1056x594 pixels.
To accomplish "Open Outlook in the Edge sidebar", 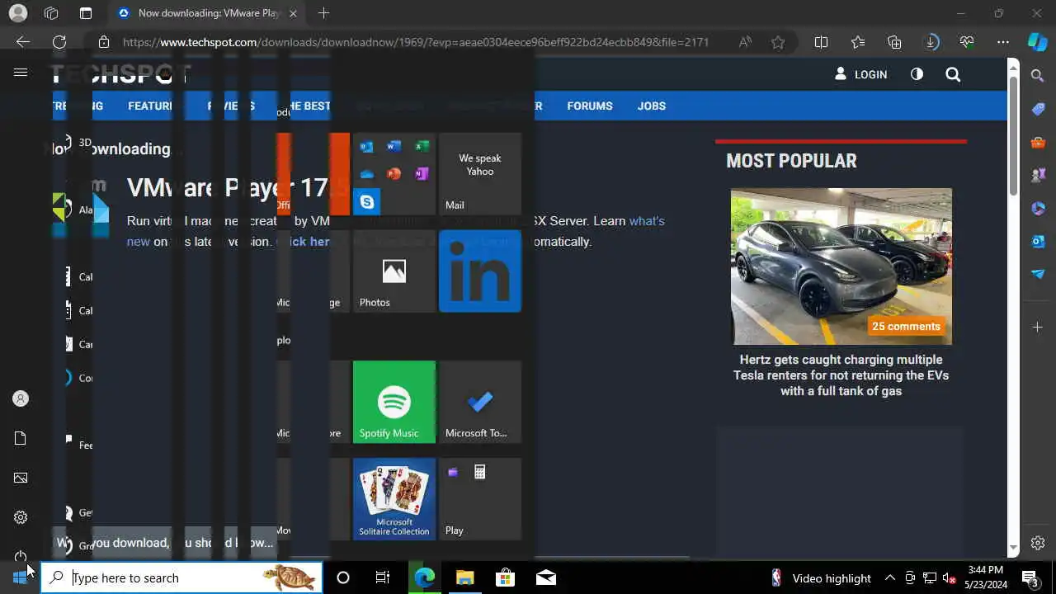I will point(1038,241).
